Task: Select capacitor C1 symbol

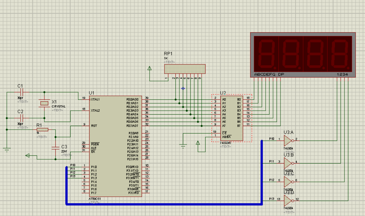Action: [x=21, y=92]
